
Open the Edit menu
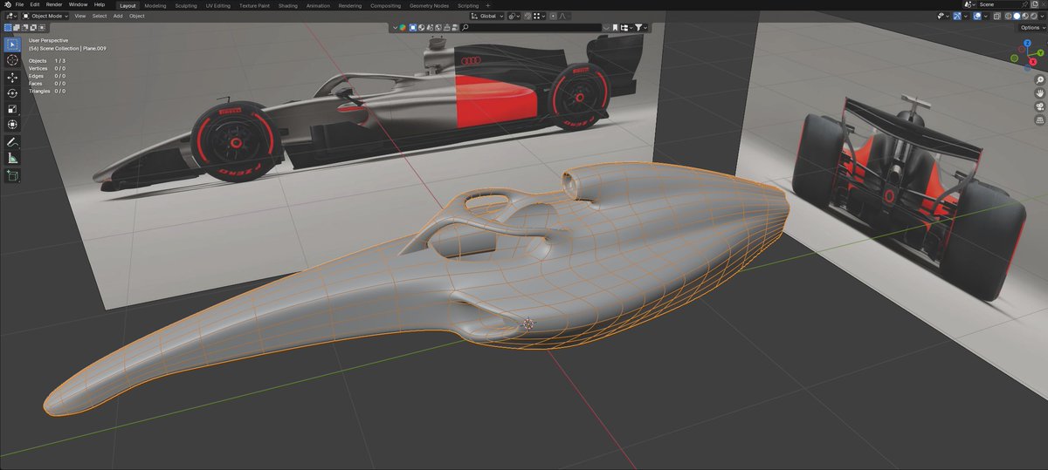click(x=35, y=4)
